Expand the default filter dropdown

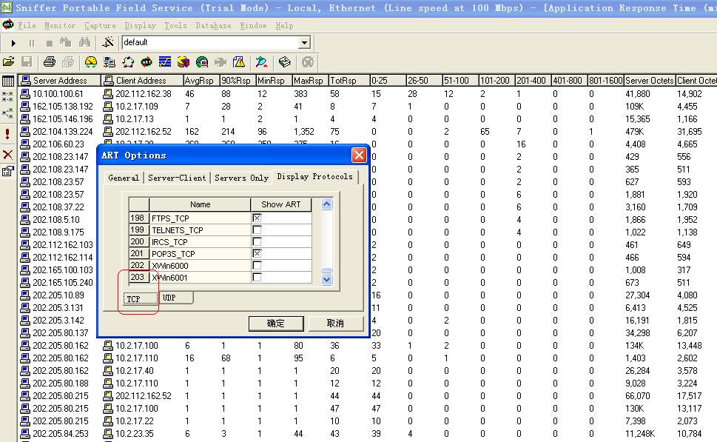[304, 43]
